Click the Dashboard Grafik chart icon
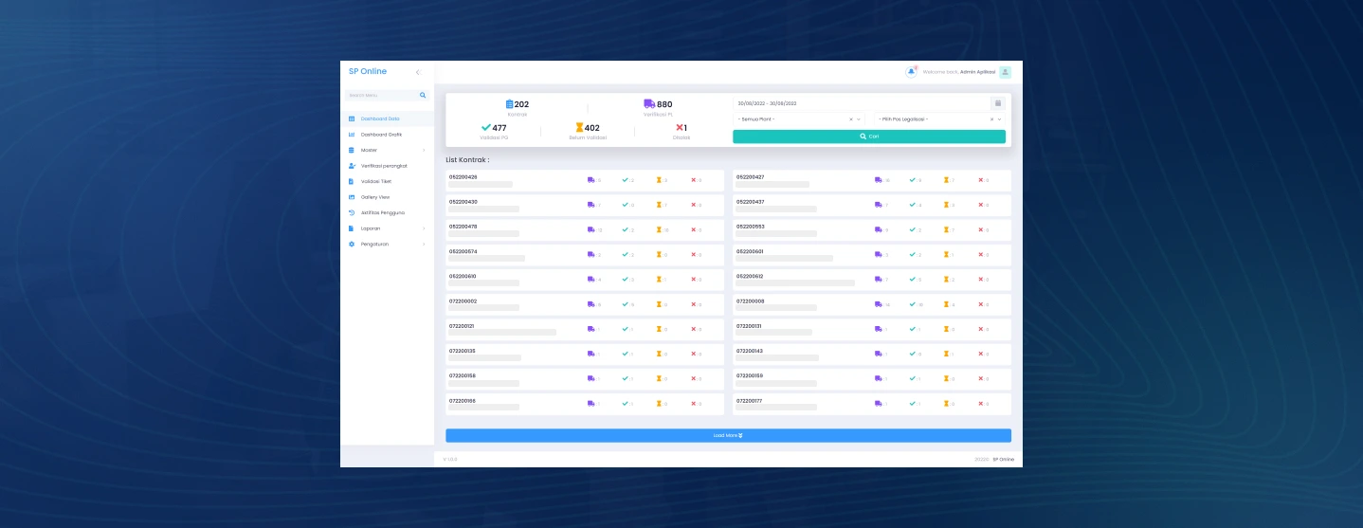The width and height of the screenshot is (1363, 528). pyautogui.click(x=352, y=135)
